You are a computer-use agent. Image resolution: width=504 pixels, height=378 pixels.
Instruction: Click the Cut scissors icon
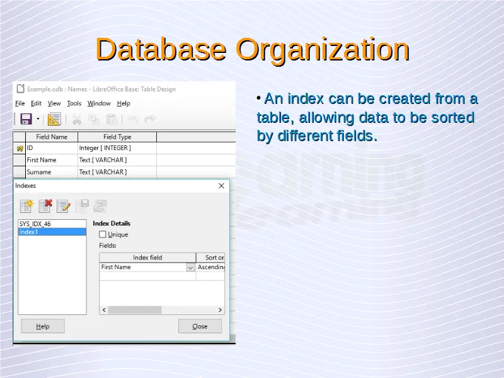[x=76, y=119]
